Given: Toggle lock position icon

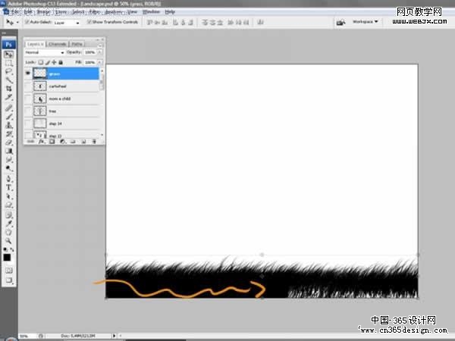Looking at the screenshot, I should pos(55,62).
